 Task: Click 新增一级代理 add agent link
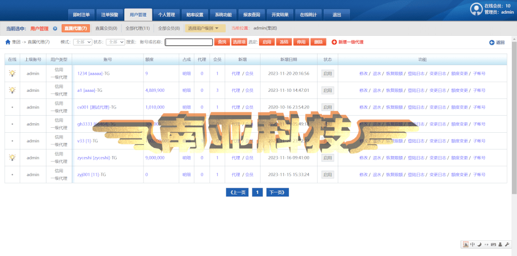[347, 42]
